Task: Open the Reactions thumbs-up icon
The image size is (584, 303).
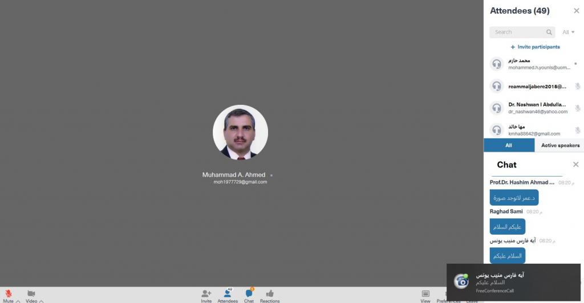Action: click(x=270, y=293)
